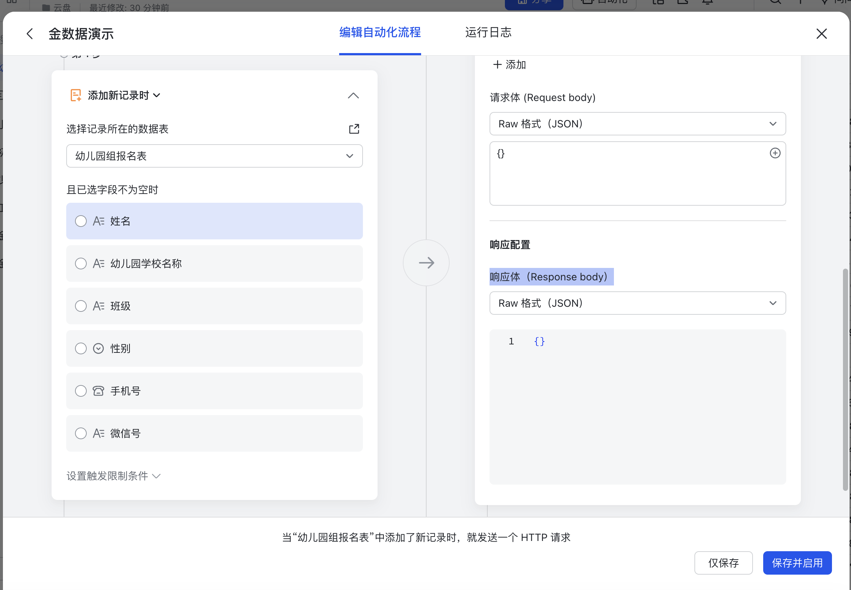Go back using the left arrow icon
Screen dimensions: 851x590
click(x=30, y=34)
